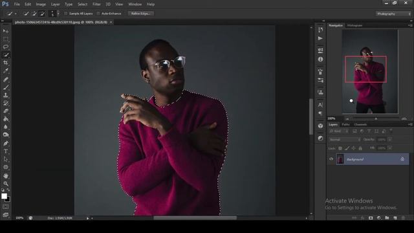This screenshot has width=414, height=233.
Task: Reset default foreground and background colors
Action: [3, 190]
